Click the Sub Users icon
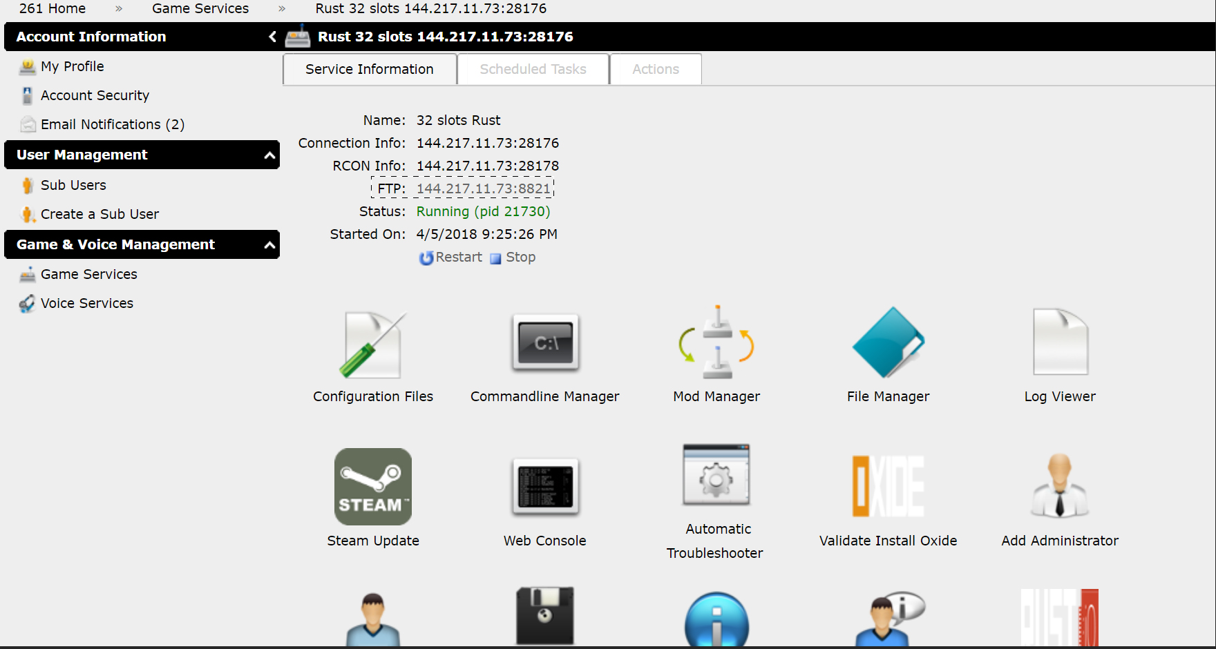 tap(28, 185)
